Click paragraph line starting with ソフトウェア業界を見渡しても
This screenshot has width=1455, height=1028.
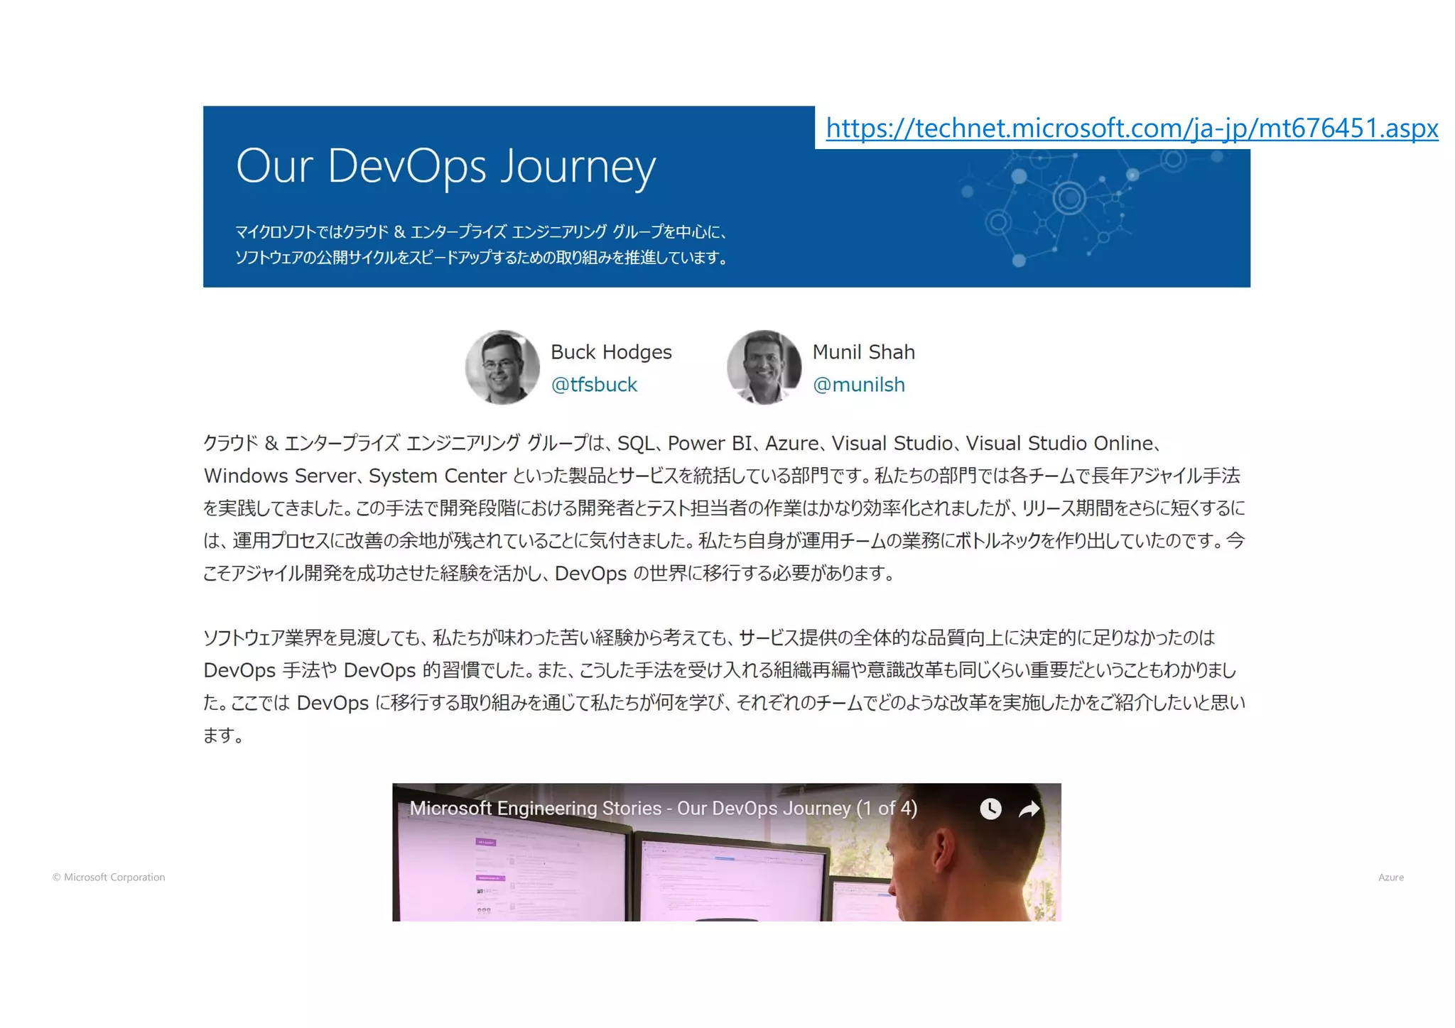click(x=709, y=638)
